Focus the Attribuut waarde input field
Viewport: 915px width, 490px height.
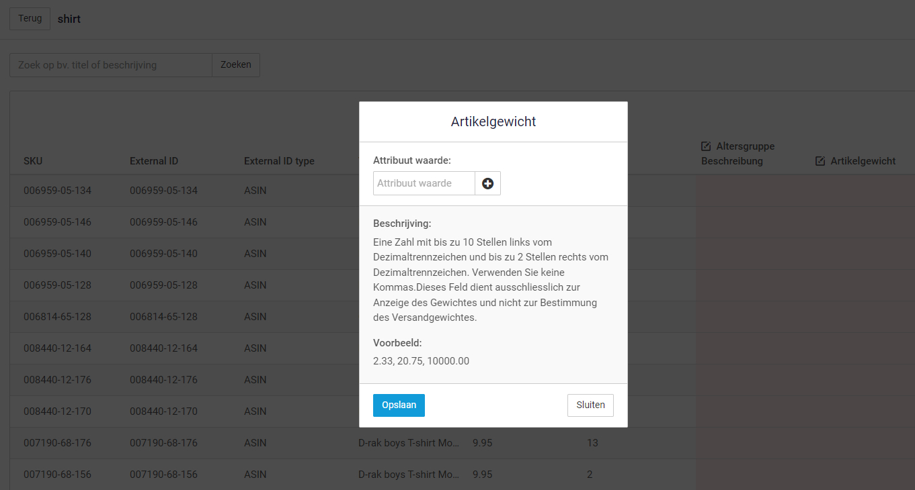[424, 183]
